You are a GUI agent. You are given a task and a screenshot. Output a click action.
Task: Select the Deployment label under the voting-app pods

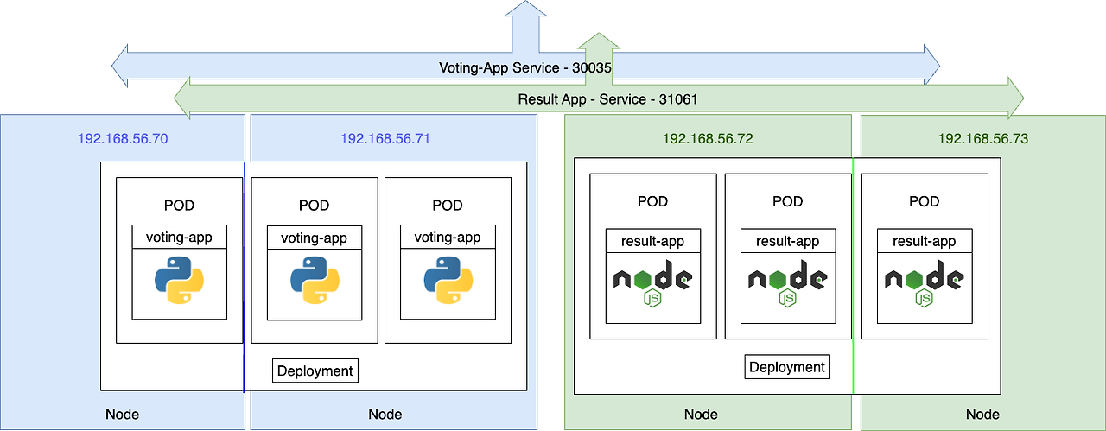[x=315, y=371]
